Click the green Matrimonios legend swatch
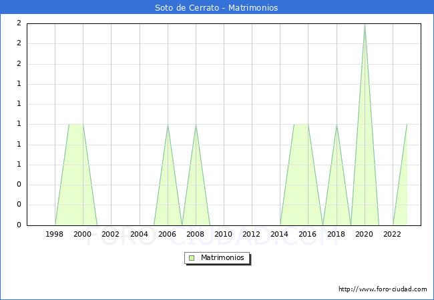 click(192, 258)
